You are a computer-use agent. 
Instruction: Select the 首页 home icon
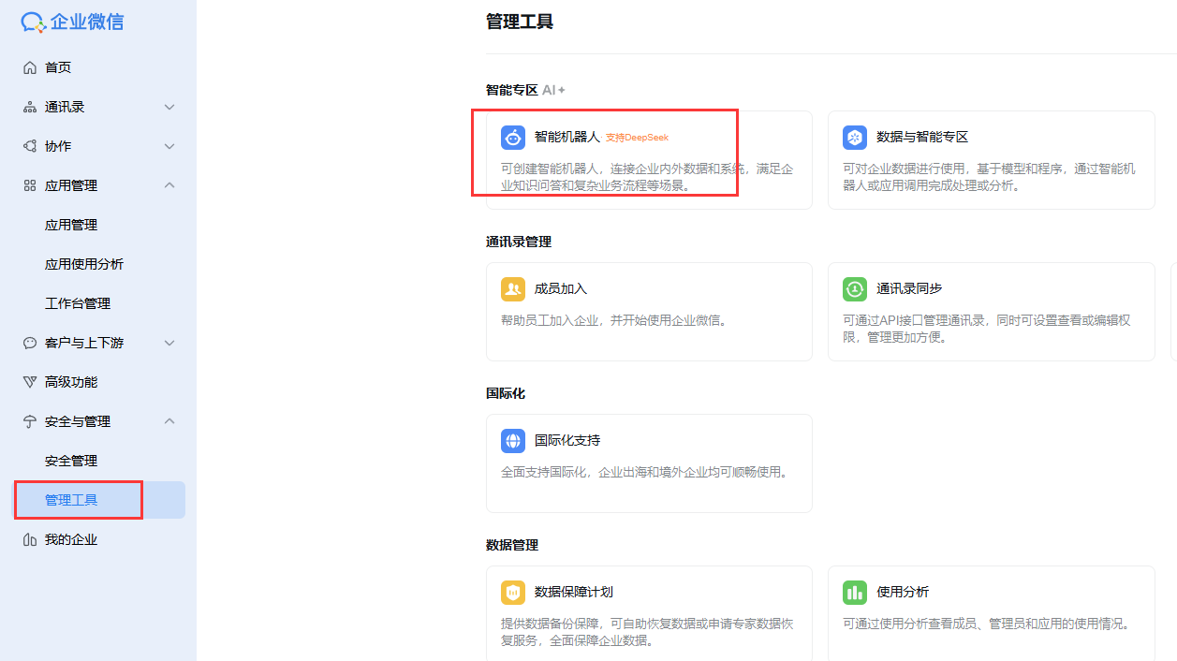click(31, 66)
